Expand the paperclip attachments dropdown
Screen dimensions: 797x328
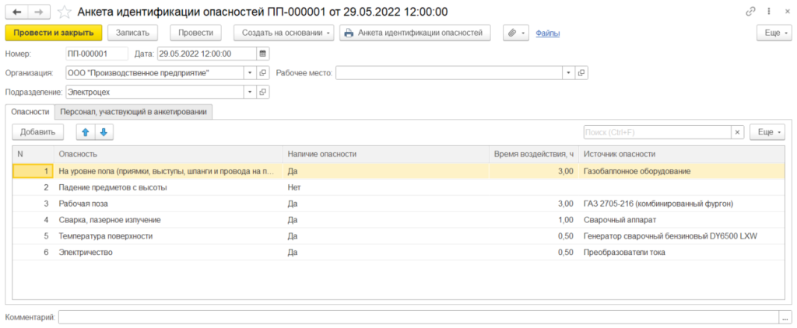(514, 33)
